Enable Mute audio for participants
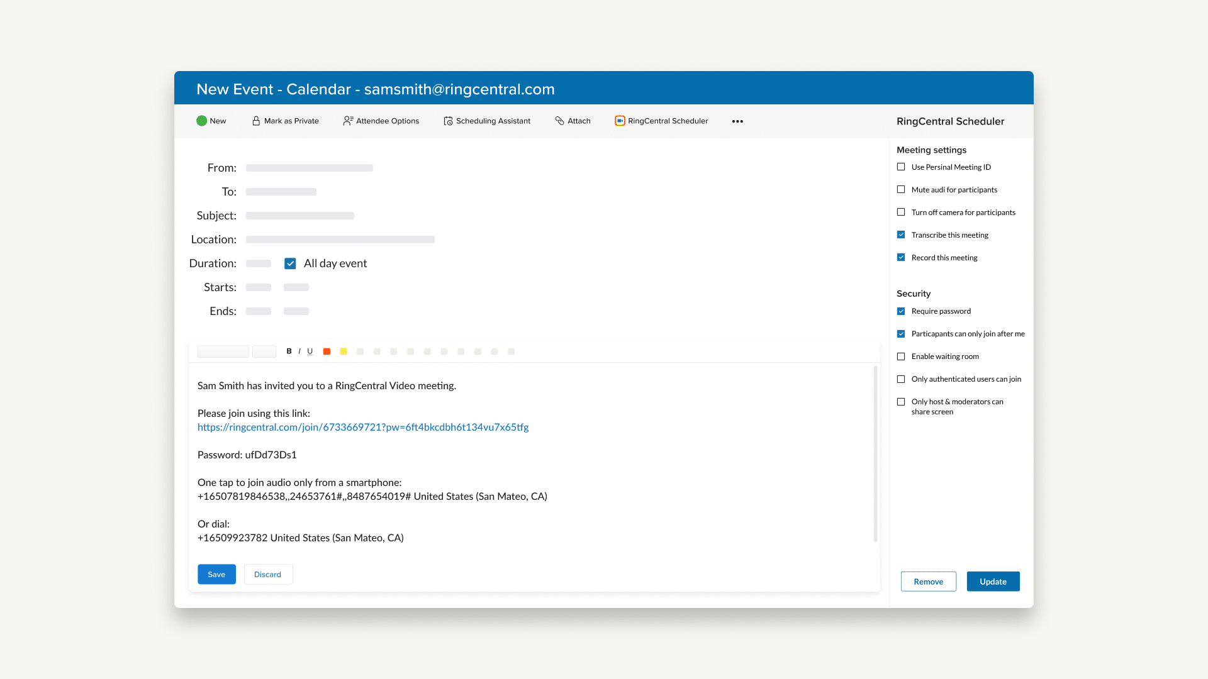This screenshot has height=679, width=1208. (901, 190)
